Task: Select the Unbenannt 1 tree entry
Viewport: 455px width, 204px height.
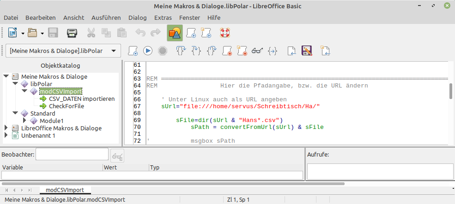Action: [38, 135]
